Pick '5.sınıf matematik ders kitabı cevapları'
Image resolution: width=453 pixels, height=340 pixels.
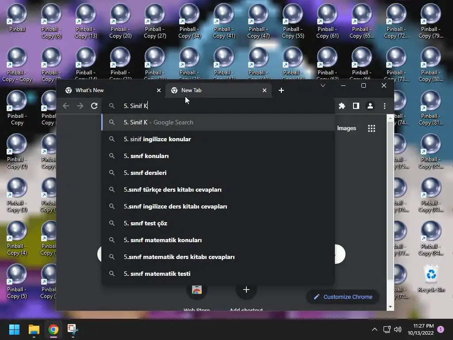218,257
